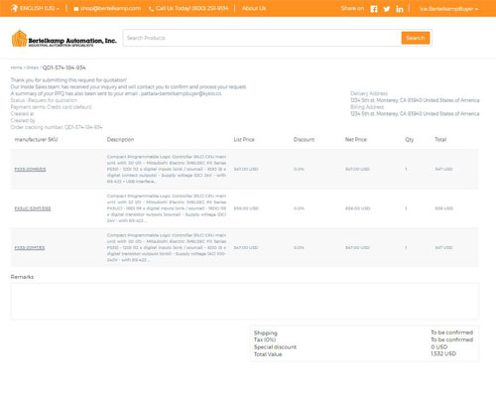Screen dimensions: 496x397
Task: Click the Tax (0%) label
Action: pos(265,339)
